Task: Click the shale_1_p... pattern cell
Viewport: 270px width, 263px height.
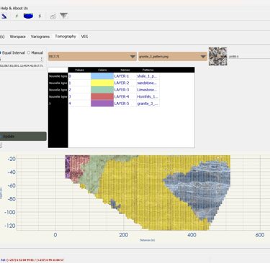Action: coord(148,76)
